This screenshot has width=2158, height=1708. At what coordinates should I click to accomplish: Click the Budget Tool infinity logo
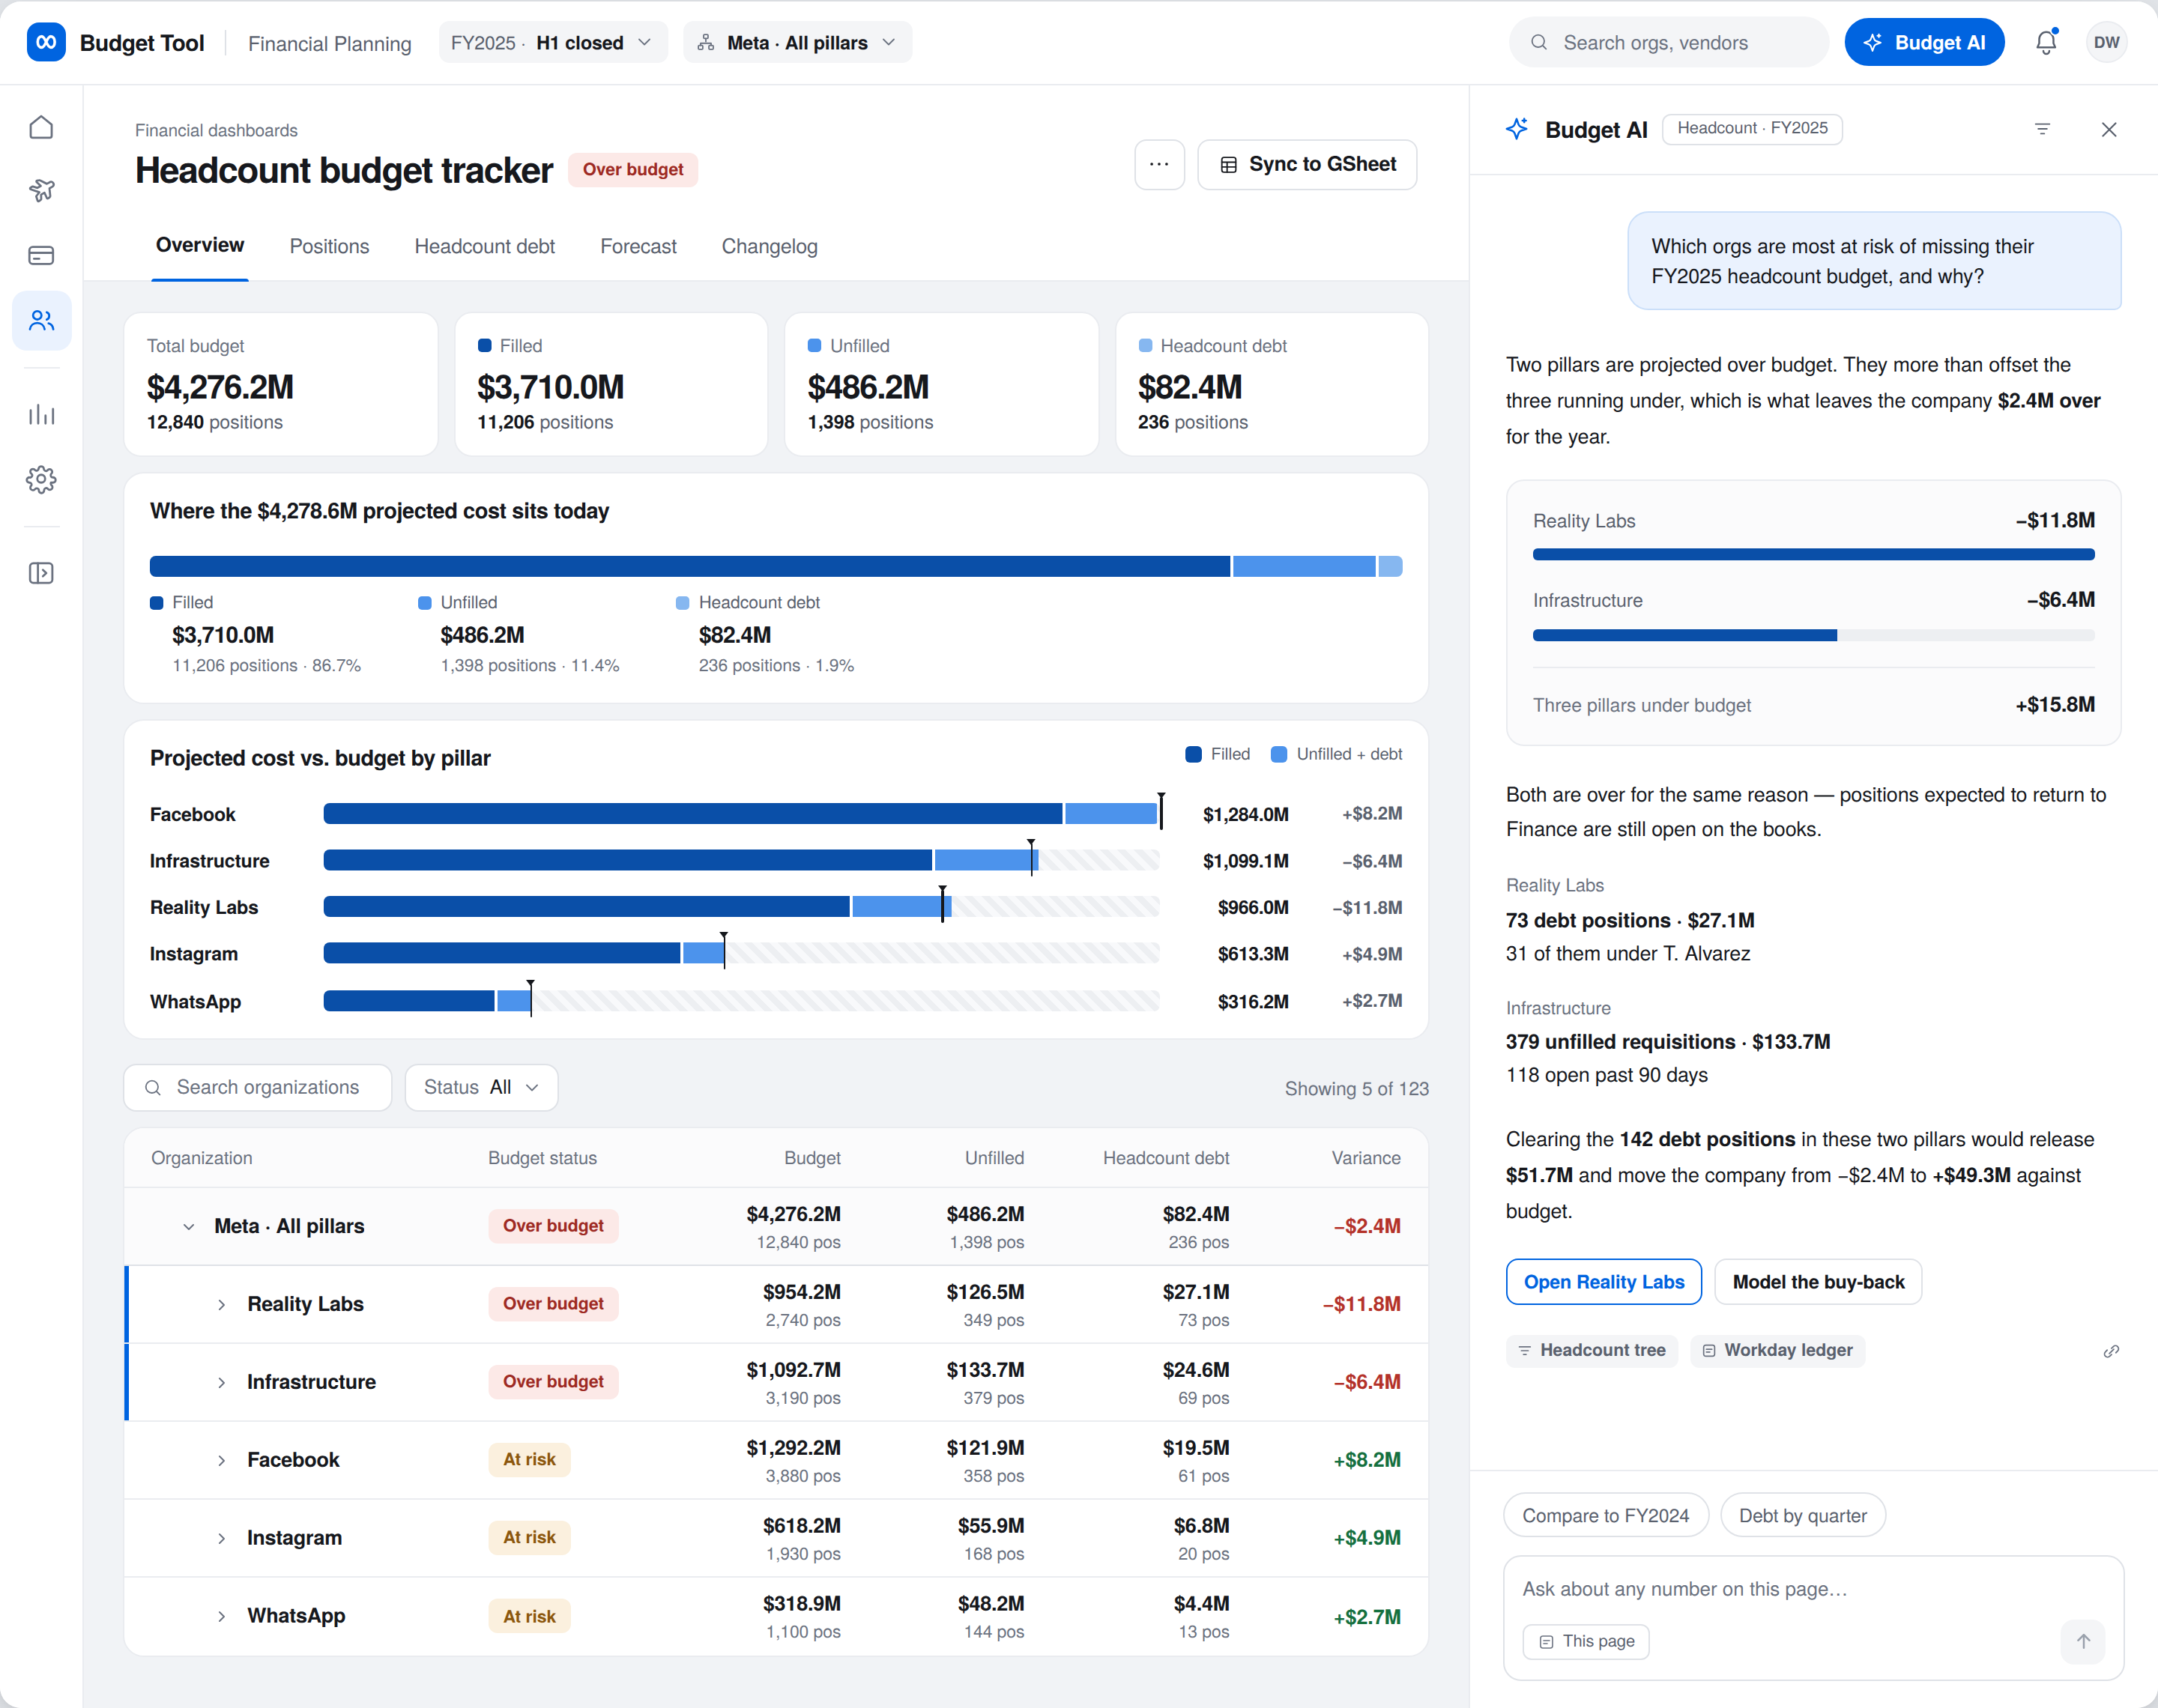[46, 42]
